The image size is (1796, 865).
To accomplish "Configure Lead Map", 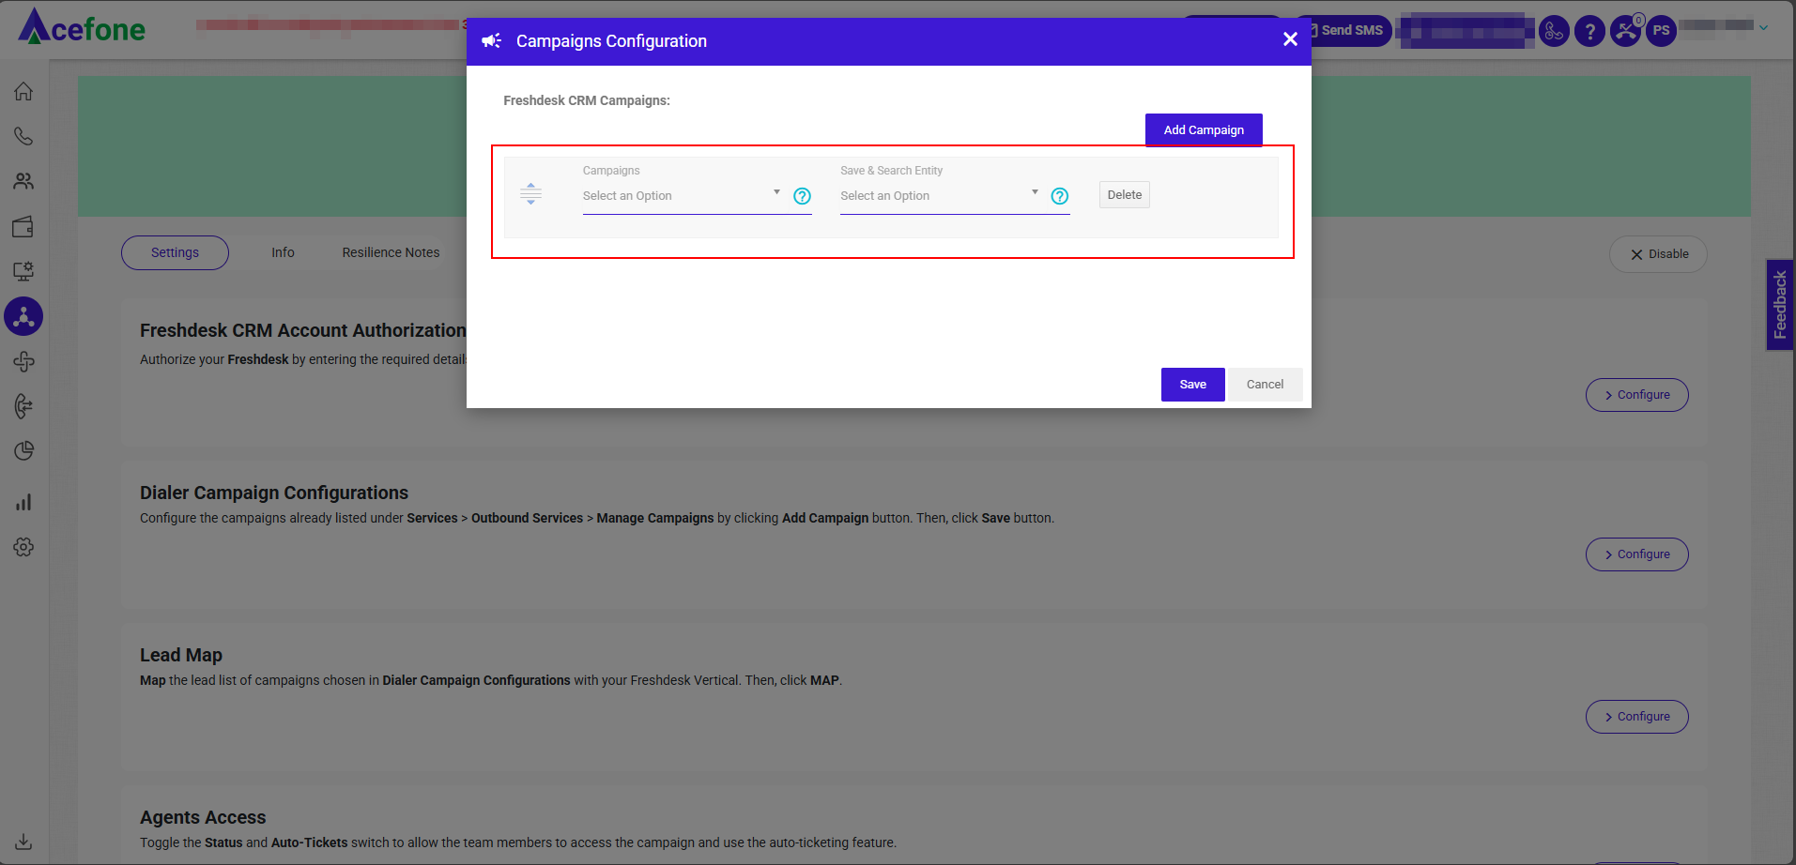I will click(1636, 717).
